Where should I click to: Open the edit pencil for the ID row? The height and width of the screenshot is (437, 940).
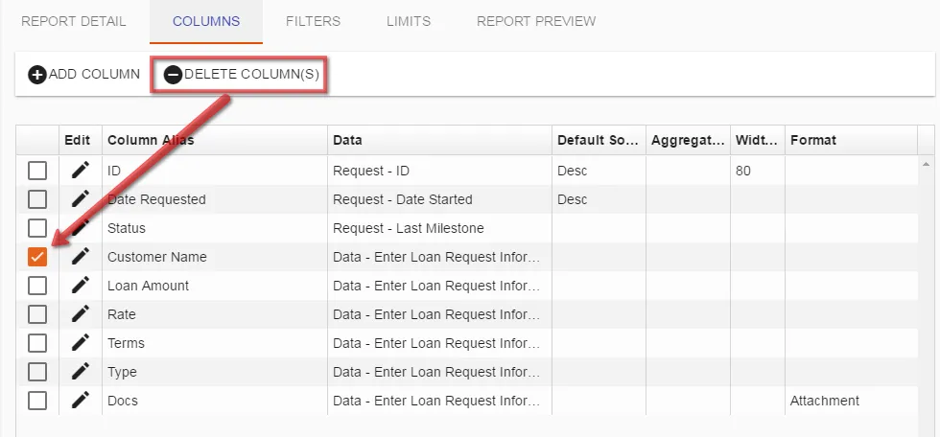point(80,171)
